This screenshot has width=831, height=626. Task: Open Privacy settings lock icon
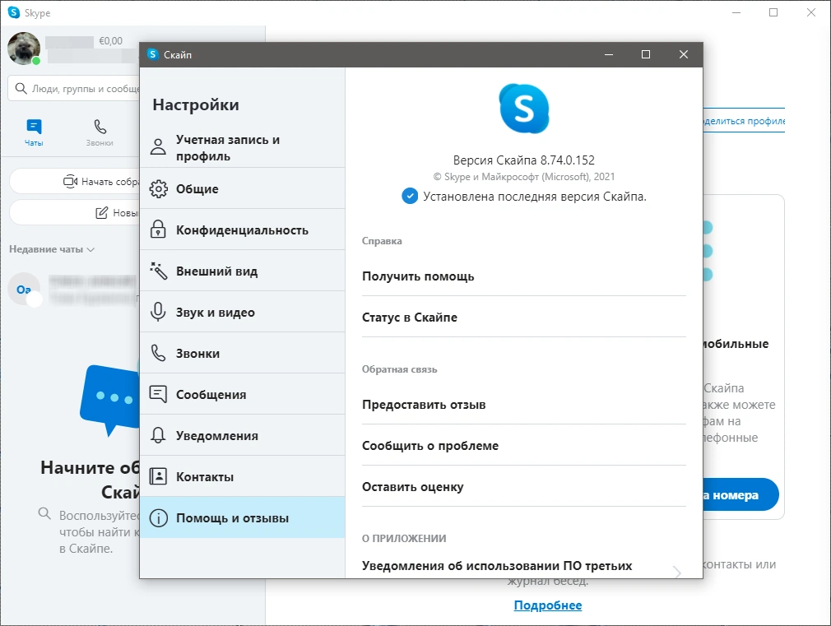click(158, 230)
